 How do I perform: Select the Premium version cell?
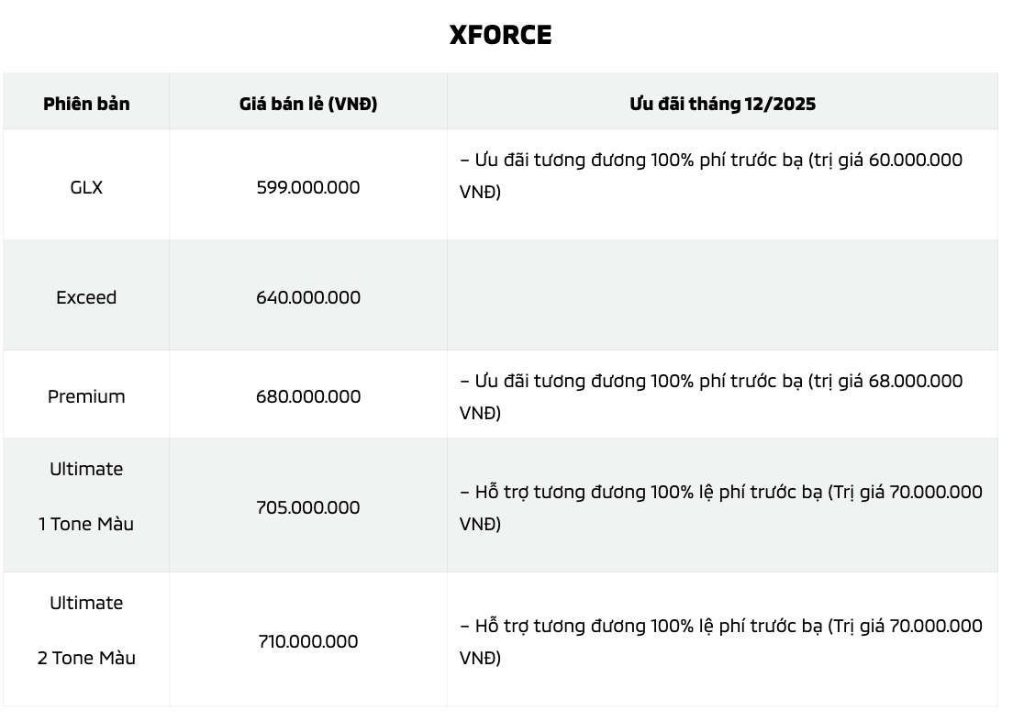click(86, 396)
